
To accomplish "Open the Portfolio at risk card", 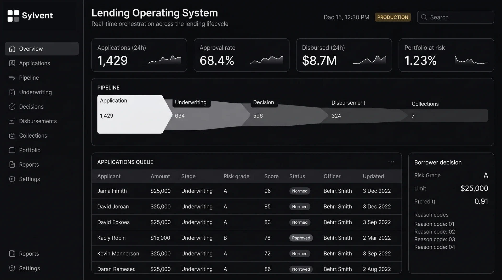I will coord(446,55).
